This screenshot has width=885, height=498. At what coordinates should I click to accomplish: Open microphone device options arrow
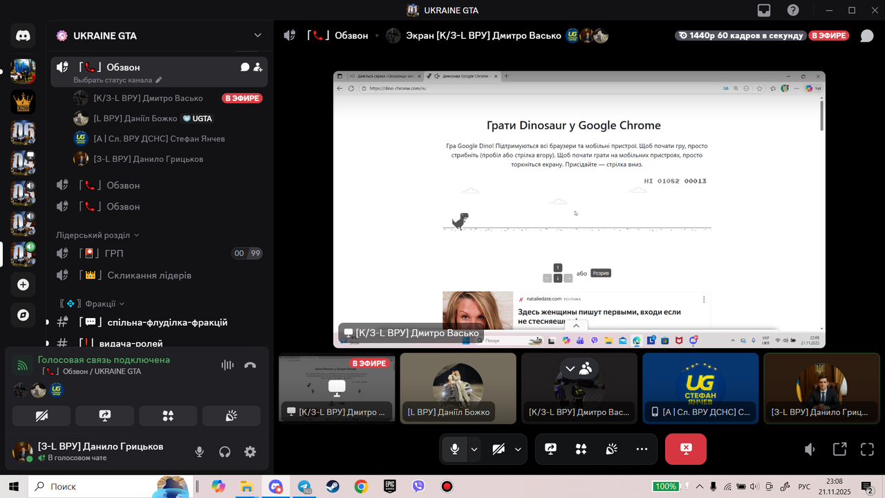(x=474, y=449)
